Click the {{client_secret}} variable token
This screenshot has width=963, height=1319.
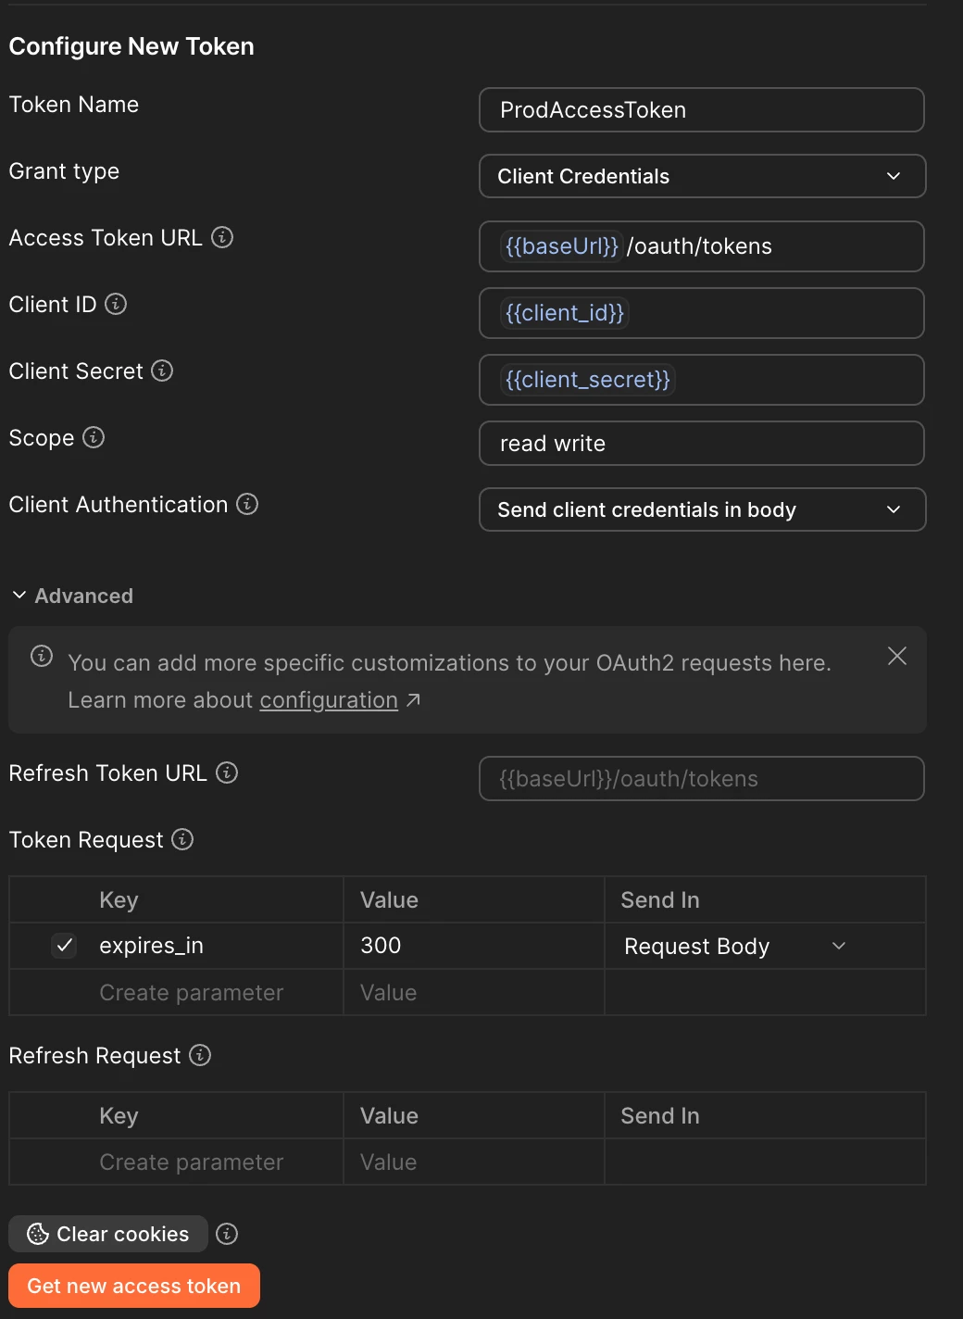(588, 380)
